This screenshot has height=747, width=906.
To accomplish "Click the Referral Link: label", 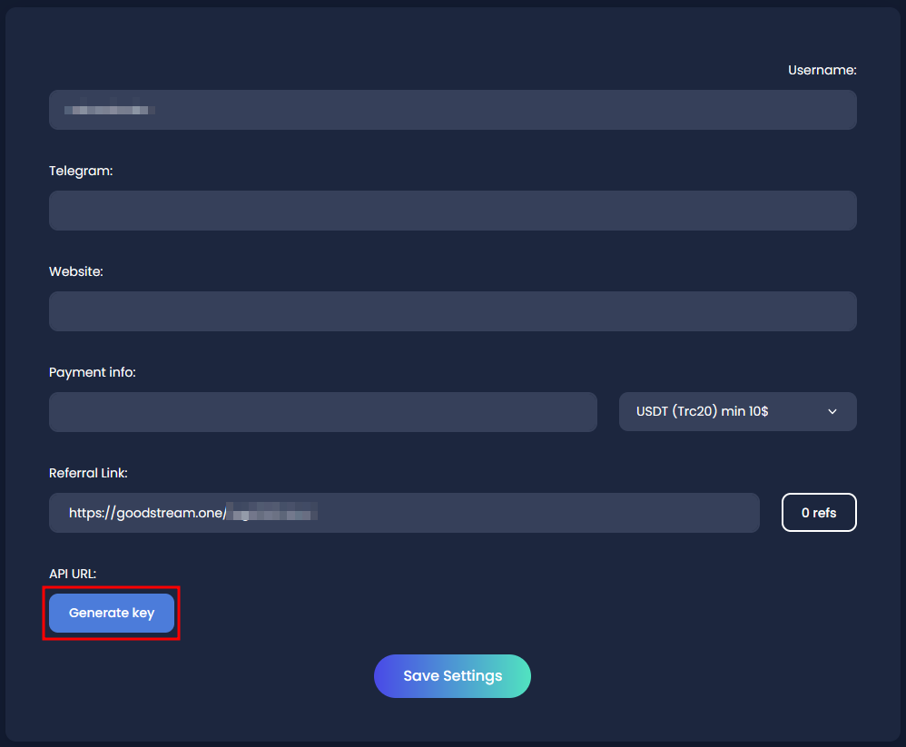I will (x=88, y=473).
